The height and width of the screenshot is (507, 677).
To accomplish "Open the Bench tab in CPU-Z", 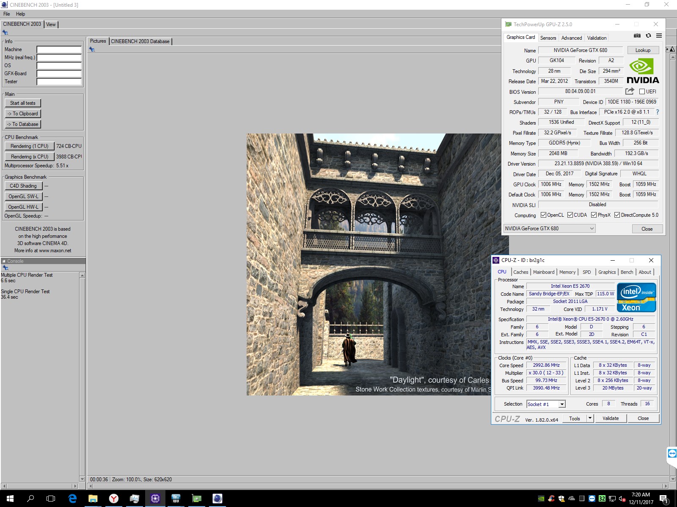I will pos(627,272).
